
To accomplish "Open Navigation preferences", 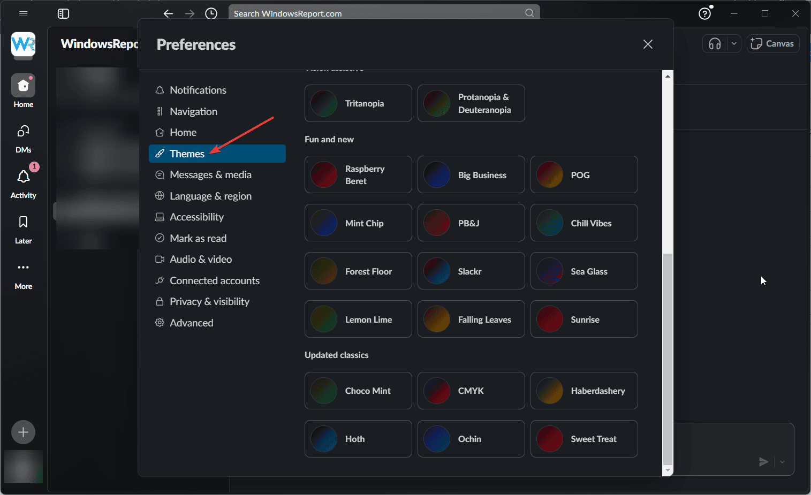I will click(x=217, y=111).
